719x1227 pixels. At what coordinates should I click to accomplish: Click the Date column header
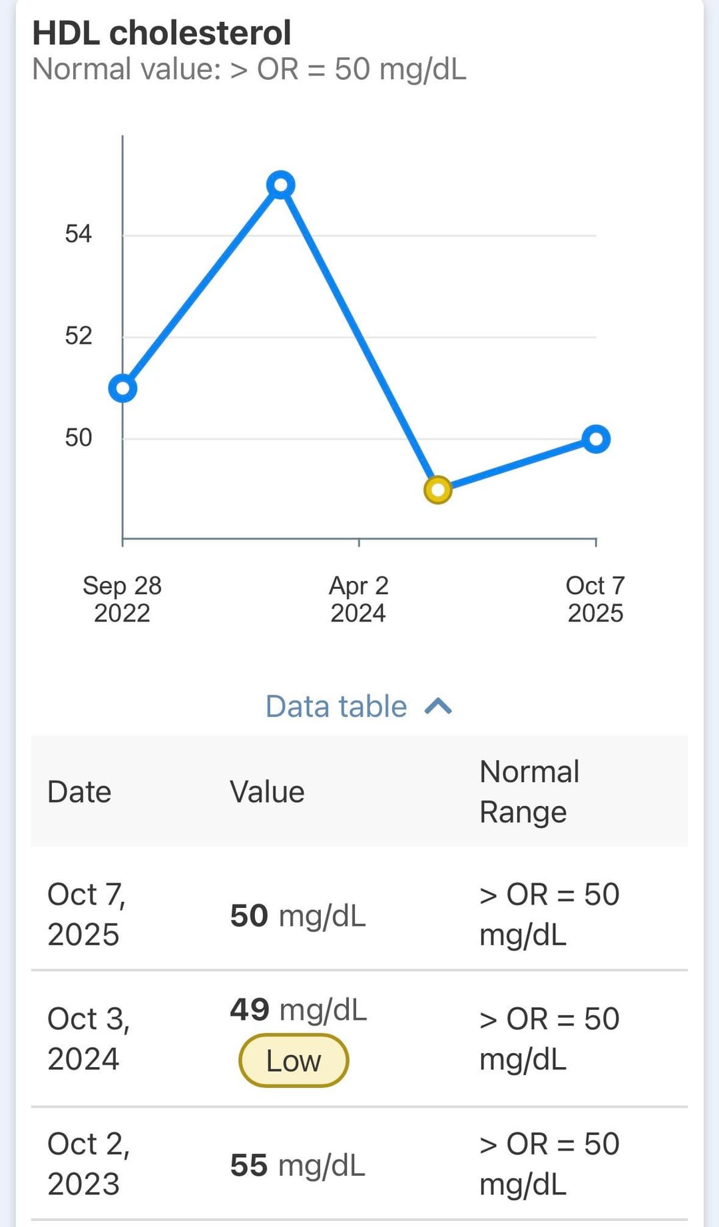click(x=79, y=792)
